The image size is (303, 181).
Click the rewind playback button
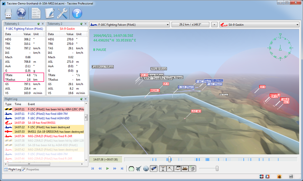(100, 169)
